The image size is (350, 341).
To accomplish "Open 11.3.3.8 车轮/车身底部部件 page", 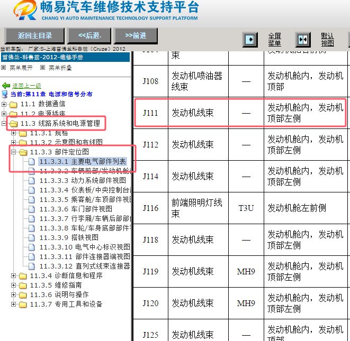I will pos(85,228).
